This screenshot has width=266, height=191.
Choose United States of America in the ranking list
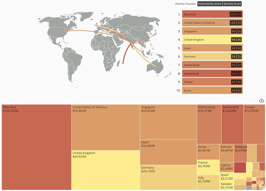[x=212, y=23]
